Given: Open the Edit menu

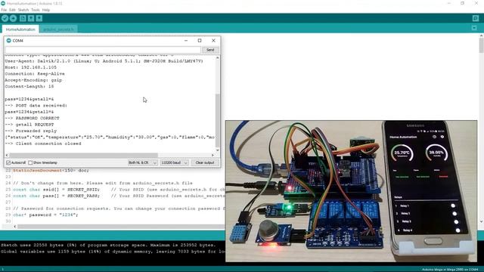Looking at the screenshot, I should click(x=12, y=10).
